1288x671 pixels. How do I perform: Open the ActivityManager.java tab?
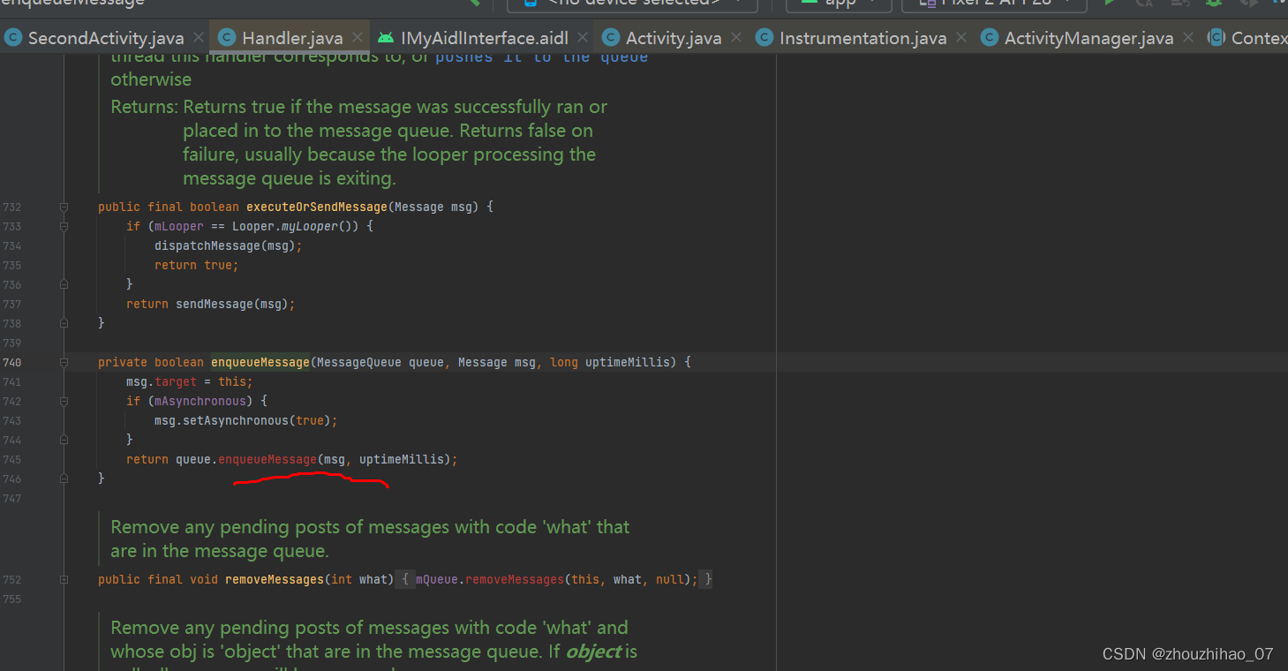point(1089,38)
